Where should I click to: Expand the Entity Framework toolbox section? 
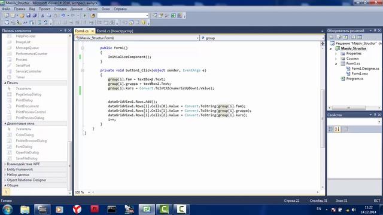(5, 170)
